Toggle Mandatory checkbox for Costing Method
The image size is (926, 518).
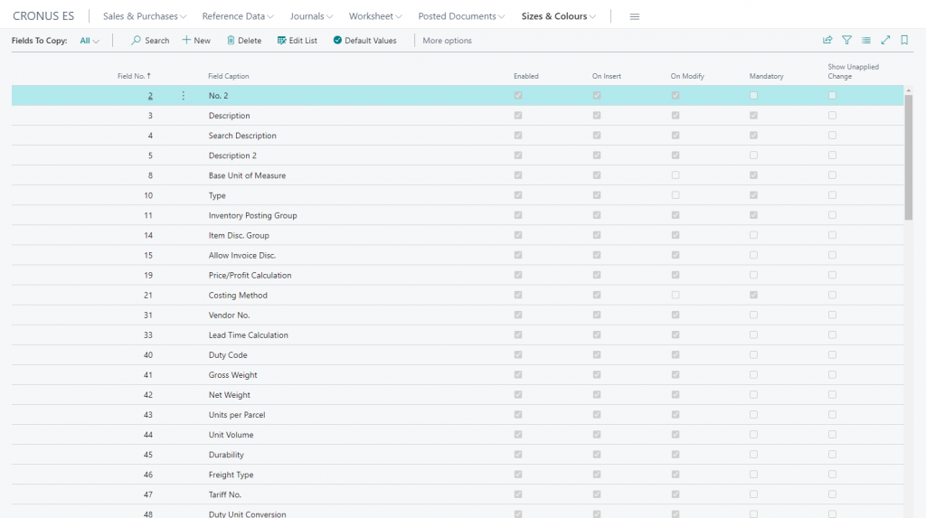pos(753,295)
